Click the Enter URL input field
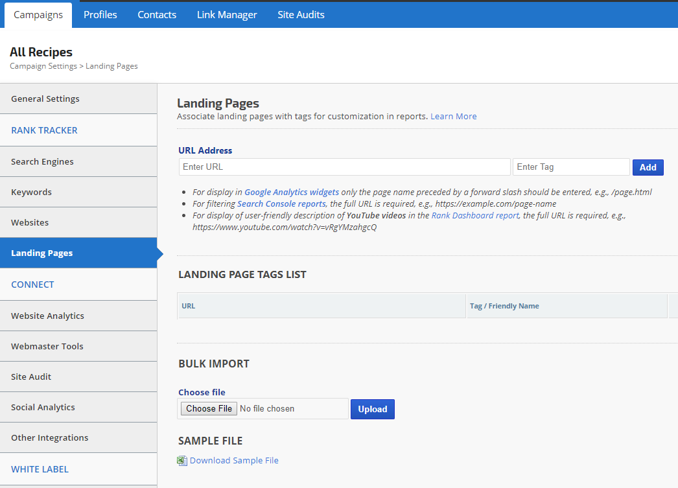Viewport: 678px width, 488px height. click(344, 167)
